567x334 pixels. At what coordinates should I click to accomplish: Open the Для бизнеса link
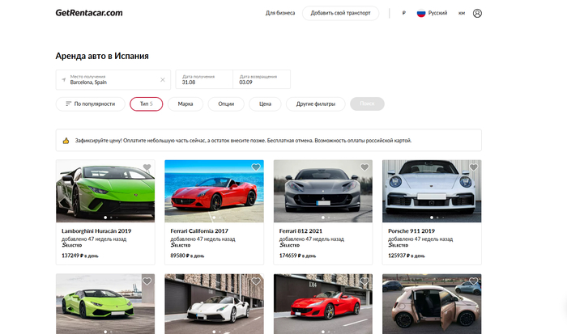[280, 13]
